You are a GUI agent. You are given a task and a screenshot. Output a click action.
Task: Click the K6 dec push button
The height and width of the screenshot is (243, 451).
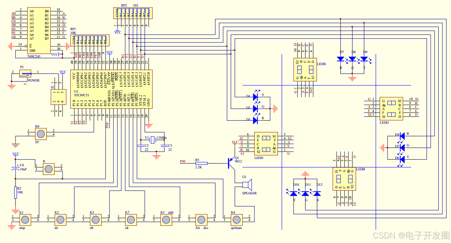pyautogui.click(x=202, y=219)
